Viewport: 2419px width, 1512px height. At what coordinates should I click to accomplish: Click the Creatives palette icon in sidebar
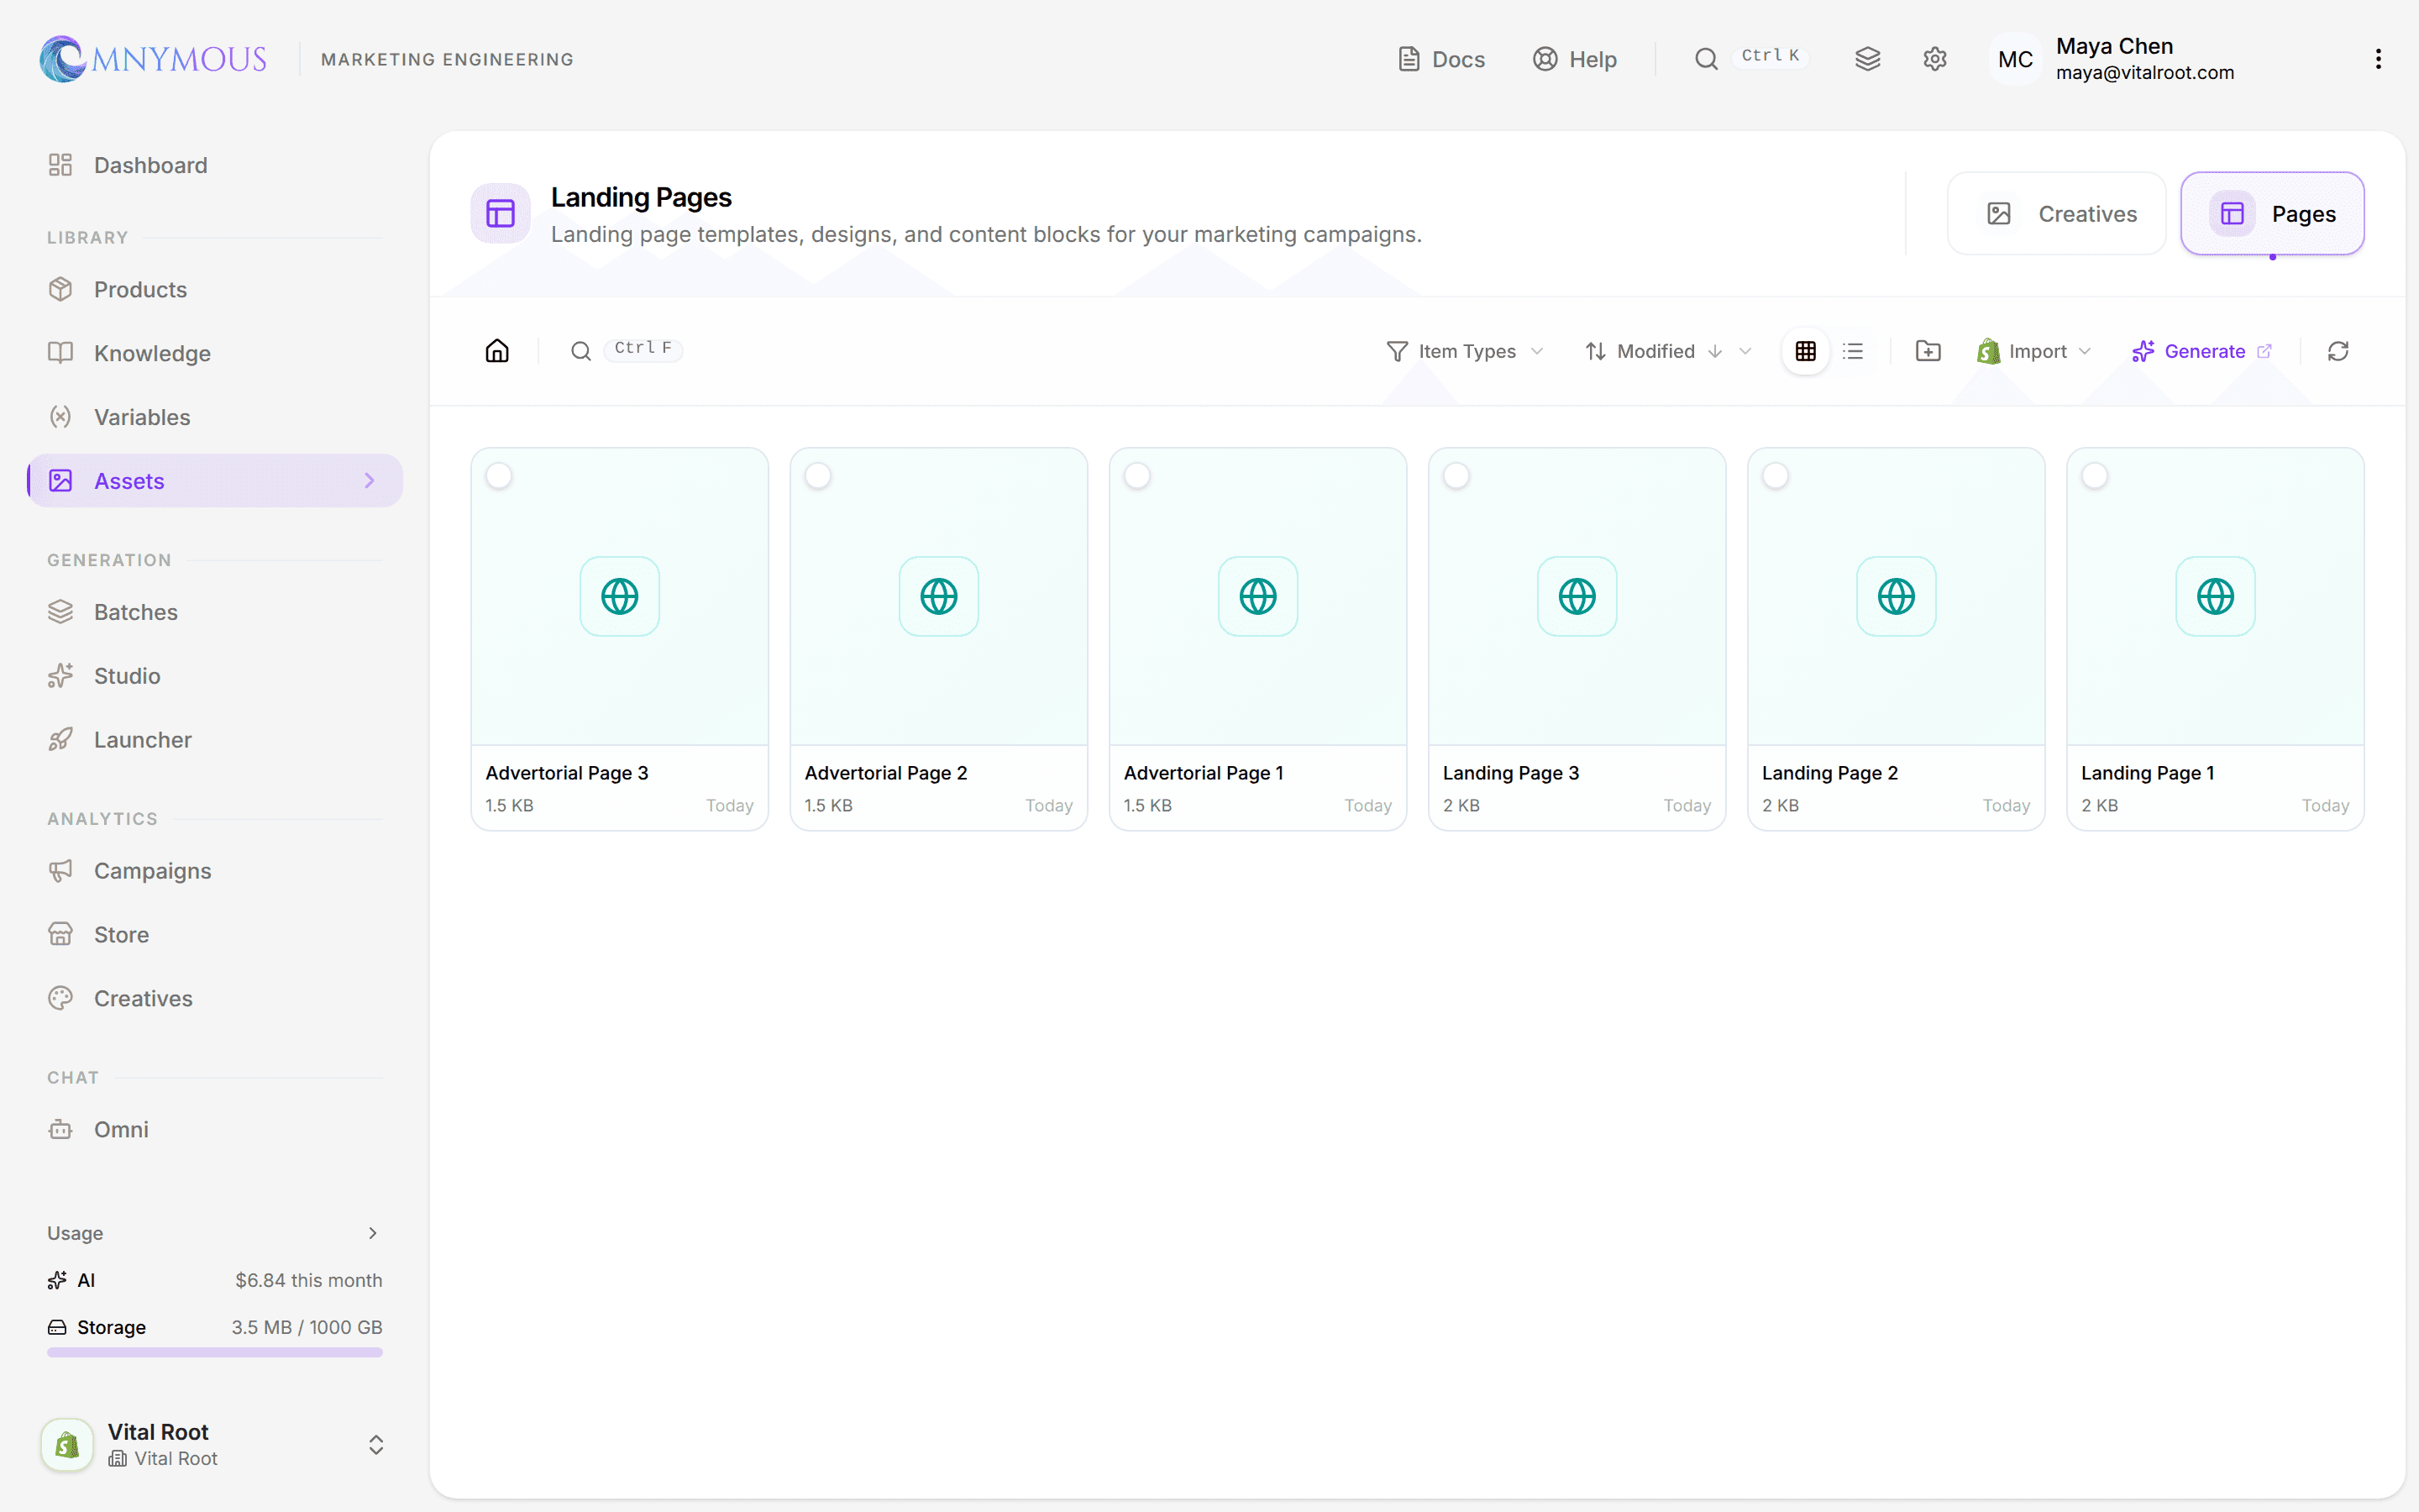61,998
